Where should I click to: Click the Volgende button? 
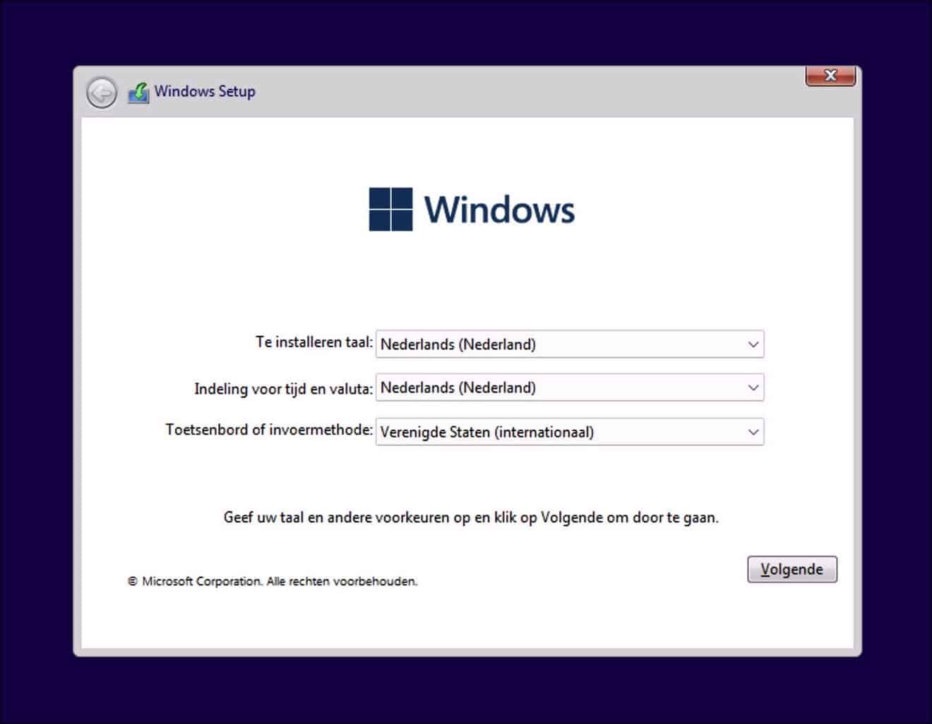coord(792,569)
